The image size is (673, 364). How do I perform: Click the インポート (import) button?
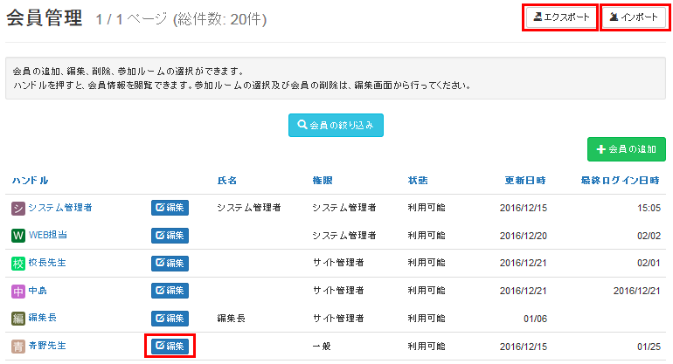coord(634,17)
